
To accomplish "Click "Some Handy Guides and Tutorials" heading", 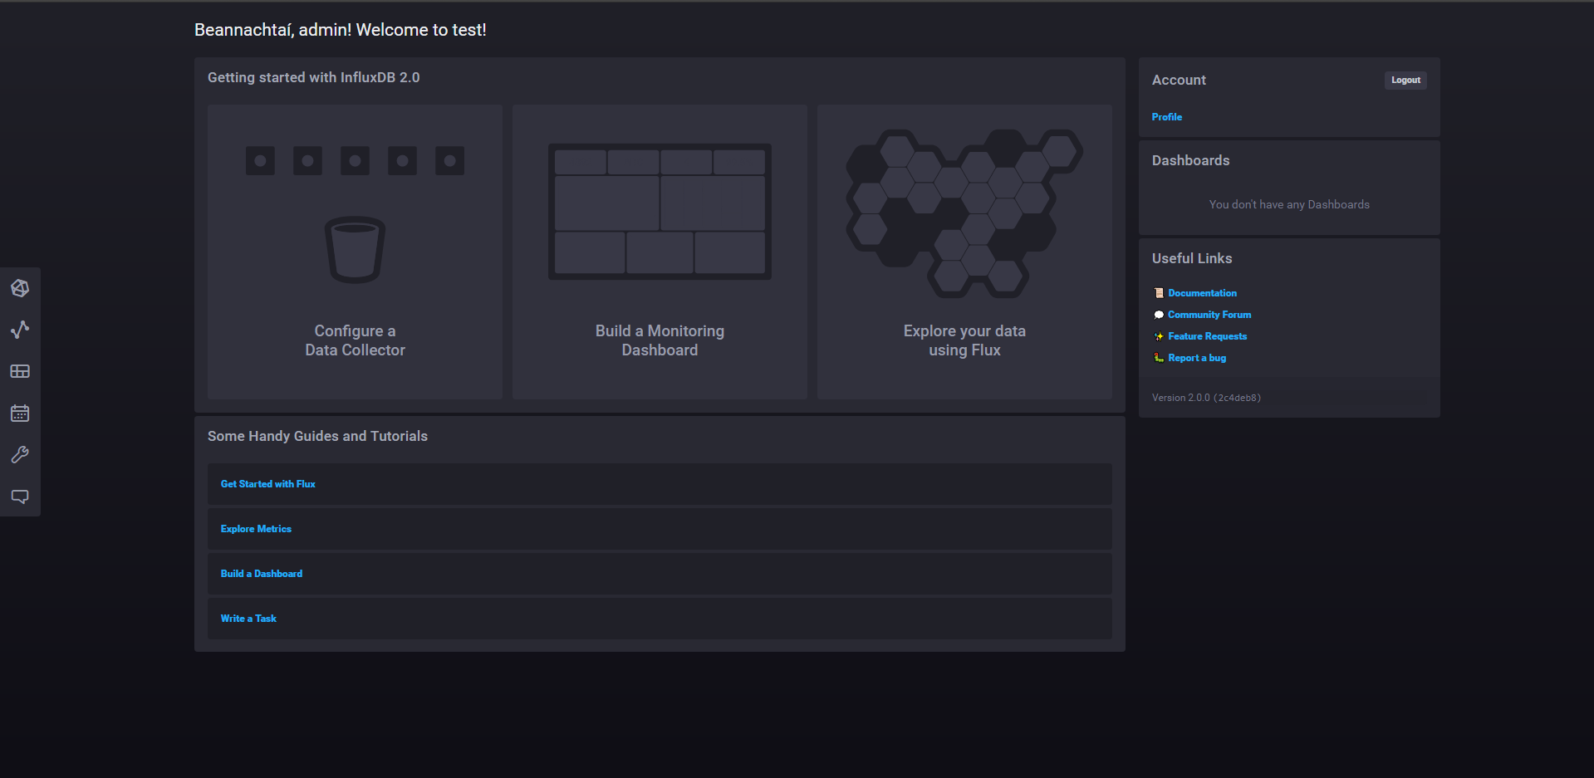I will tap(317, 436).
